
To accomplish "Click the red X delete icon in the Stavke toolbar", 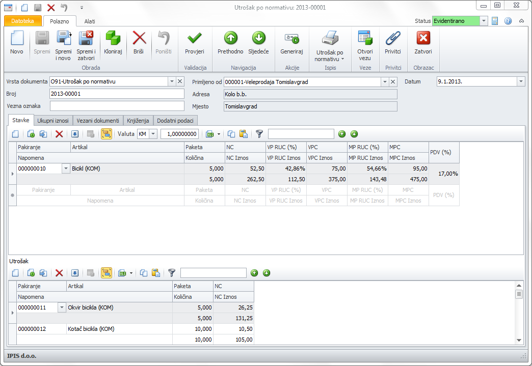I will [x=60, y=134].
